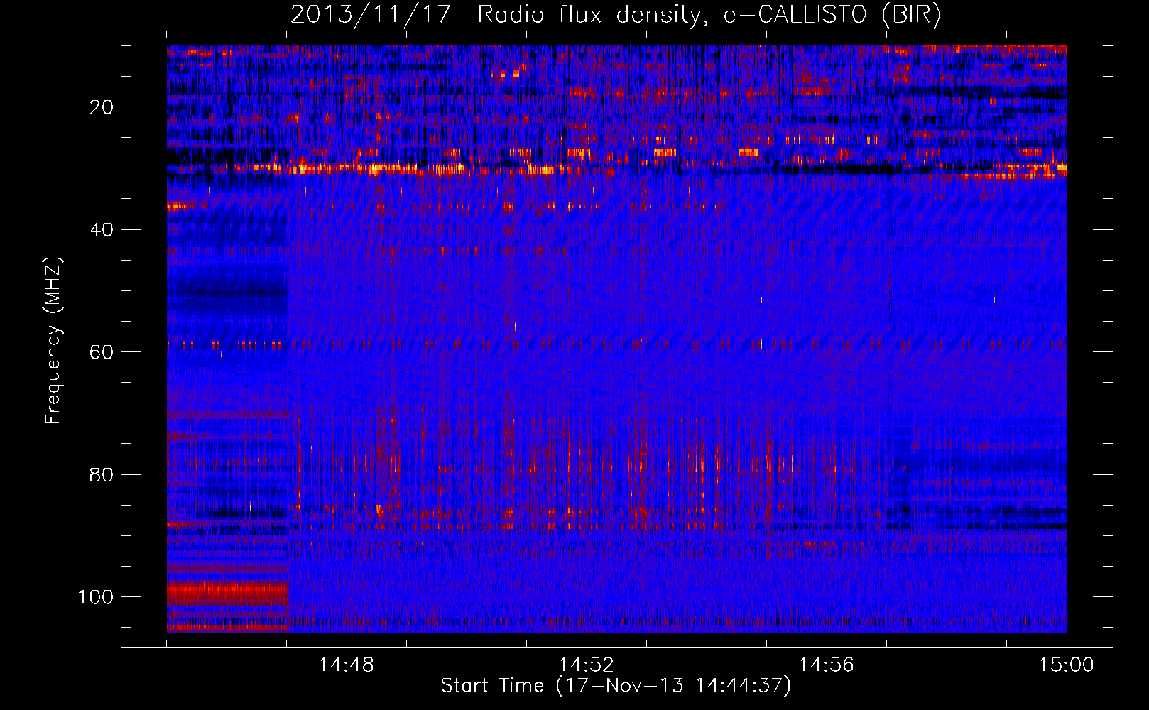Click the 14:56 time tick label
The height and width of the screenshot is (710, 1149).
click(x=827, y=665)
